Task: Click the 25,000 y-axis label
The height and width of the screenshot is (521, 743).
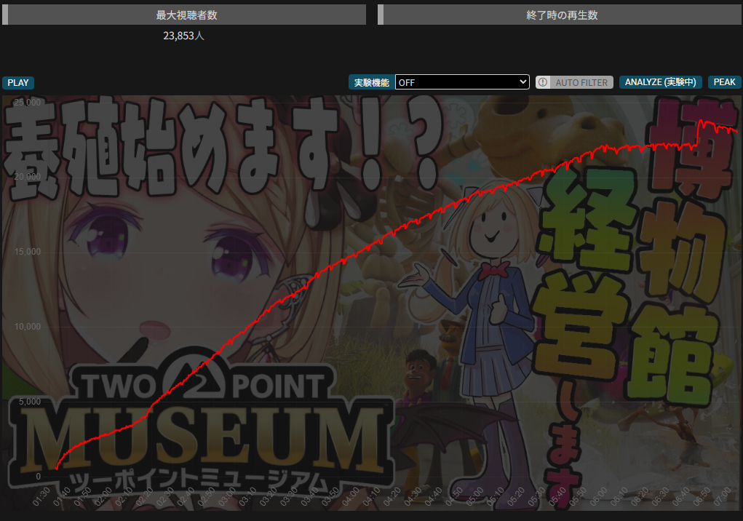Action: (27, 103)
